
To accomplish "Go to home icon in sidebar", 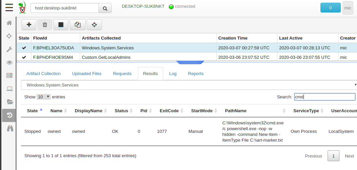I will 9,23.
